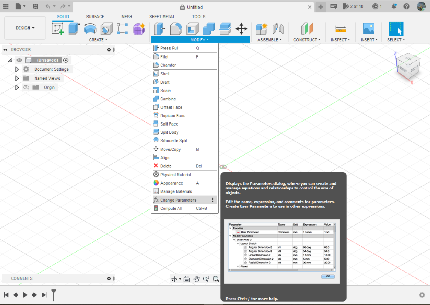Image resolution: width=430 pixels, height=305 pixels.
Task: Collapse the Unsaved root node
Action: tap(10, 60)
